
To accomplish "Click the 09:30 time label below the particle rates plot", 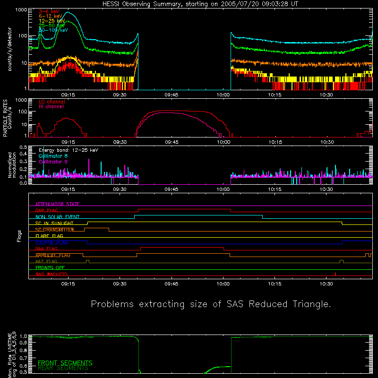I will 120,142.
